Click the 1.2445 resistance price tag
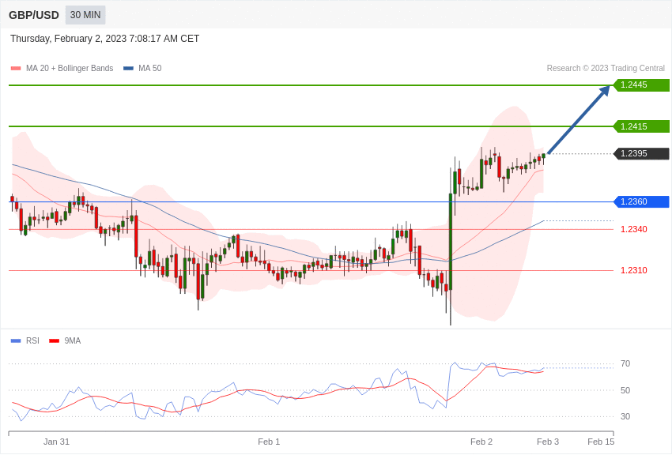The height and width of the screenshot is (455, 672). (641, 85)
